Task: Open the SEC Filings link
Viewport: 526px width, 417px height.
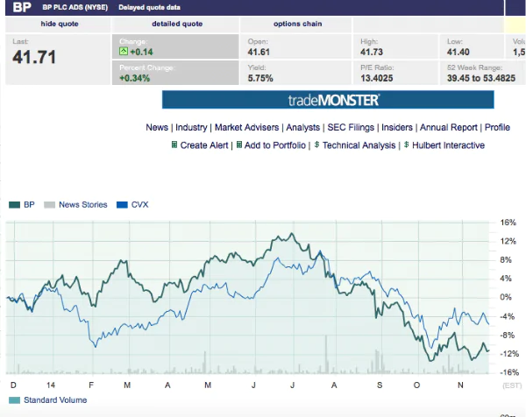Action: pos(351,127)
